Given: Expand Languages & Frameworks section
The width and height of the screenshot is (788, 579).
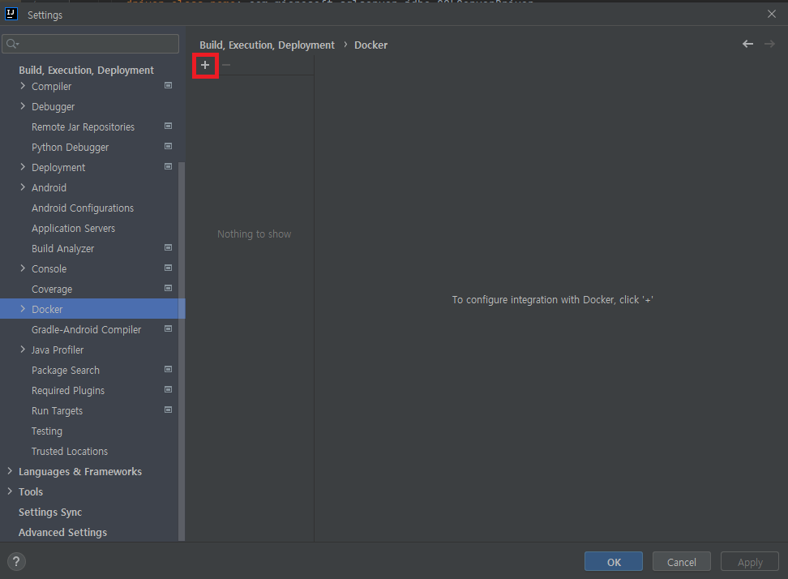Looking at the screenshot, I should pyautogui.click(x=10, y=471).
